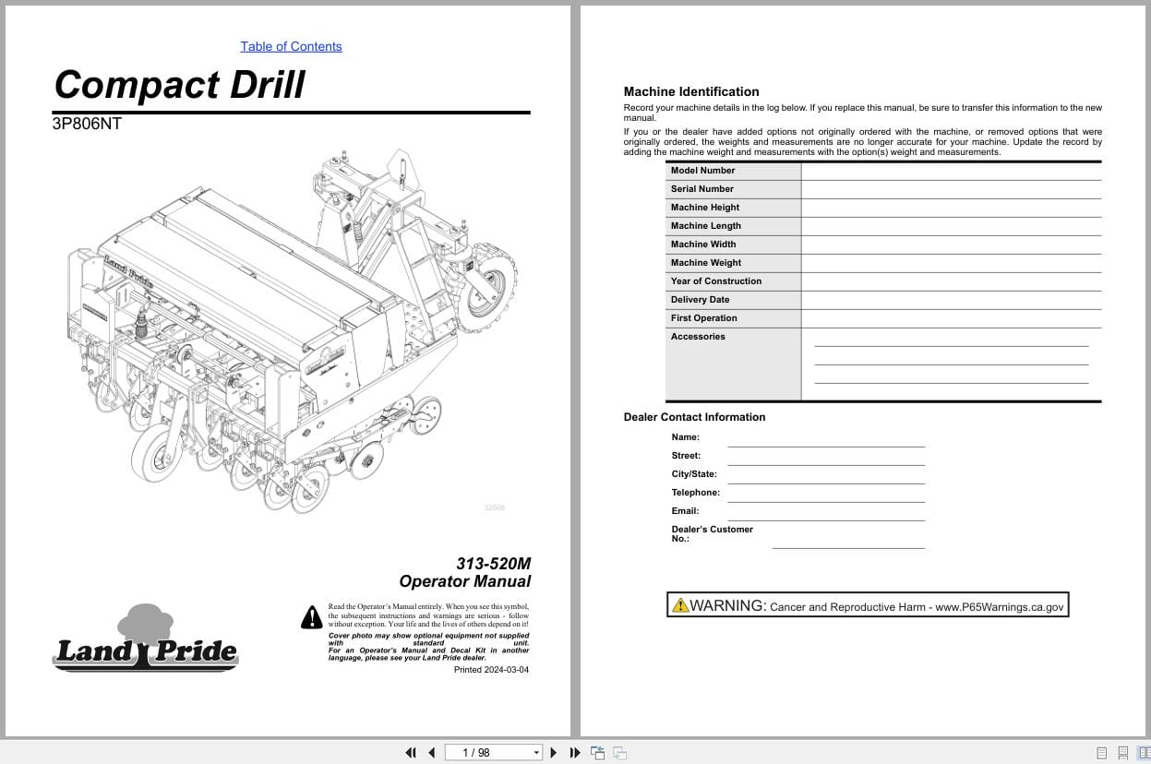
Task: Click the 'Machine Height' row label
Action: 705,208
